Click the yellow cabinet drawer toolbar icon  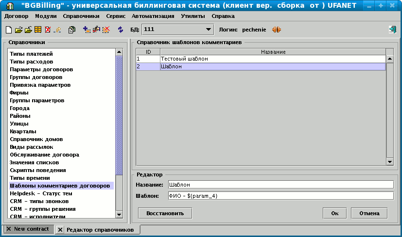pyautogui.click(x=38, y=30)
